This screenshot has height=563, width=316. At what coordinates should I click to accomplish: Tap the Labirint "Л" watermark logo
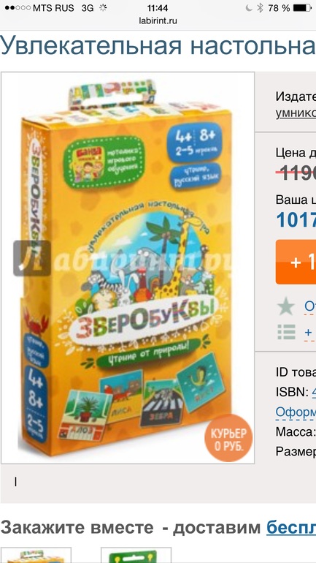(32, 258)
